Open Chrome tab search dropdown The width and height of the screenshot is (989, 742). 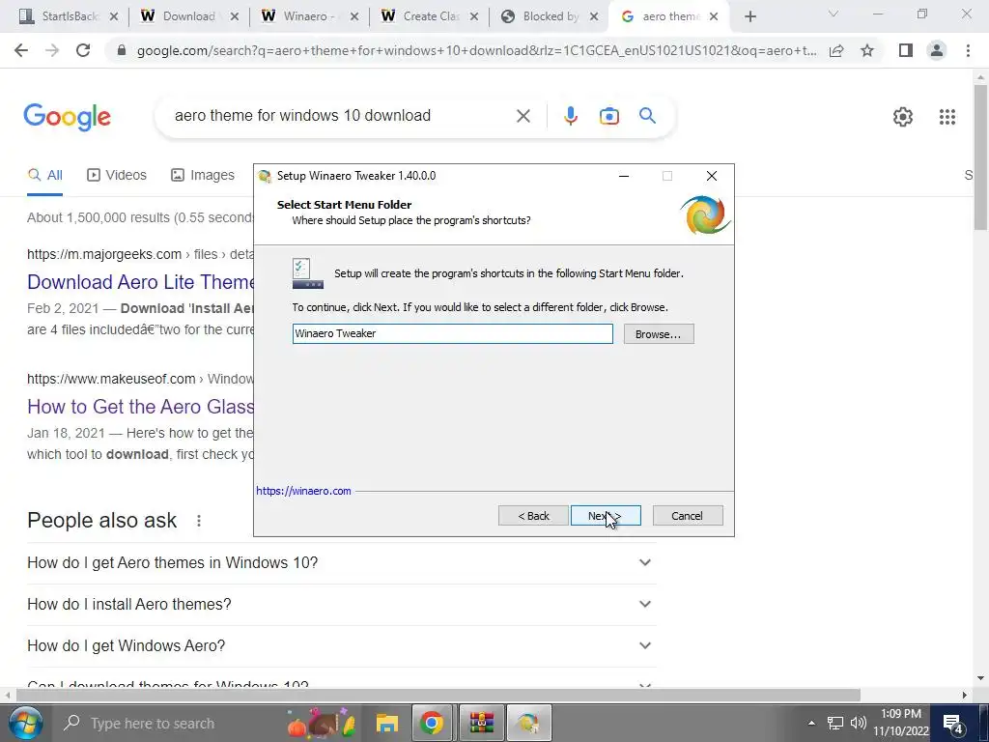tap(834, 14)
